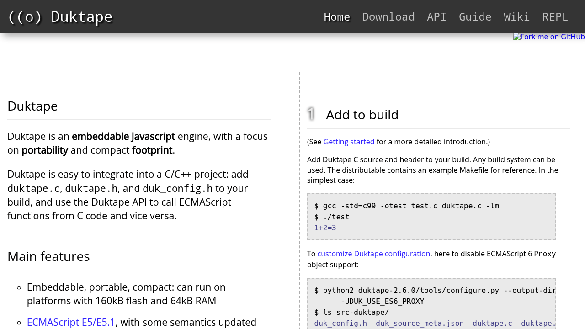Click the duk_config.h text in the intro paragraph
Image resolution: width=585 pixels, height=329 pixels.
click(x=177, y=188)
